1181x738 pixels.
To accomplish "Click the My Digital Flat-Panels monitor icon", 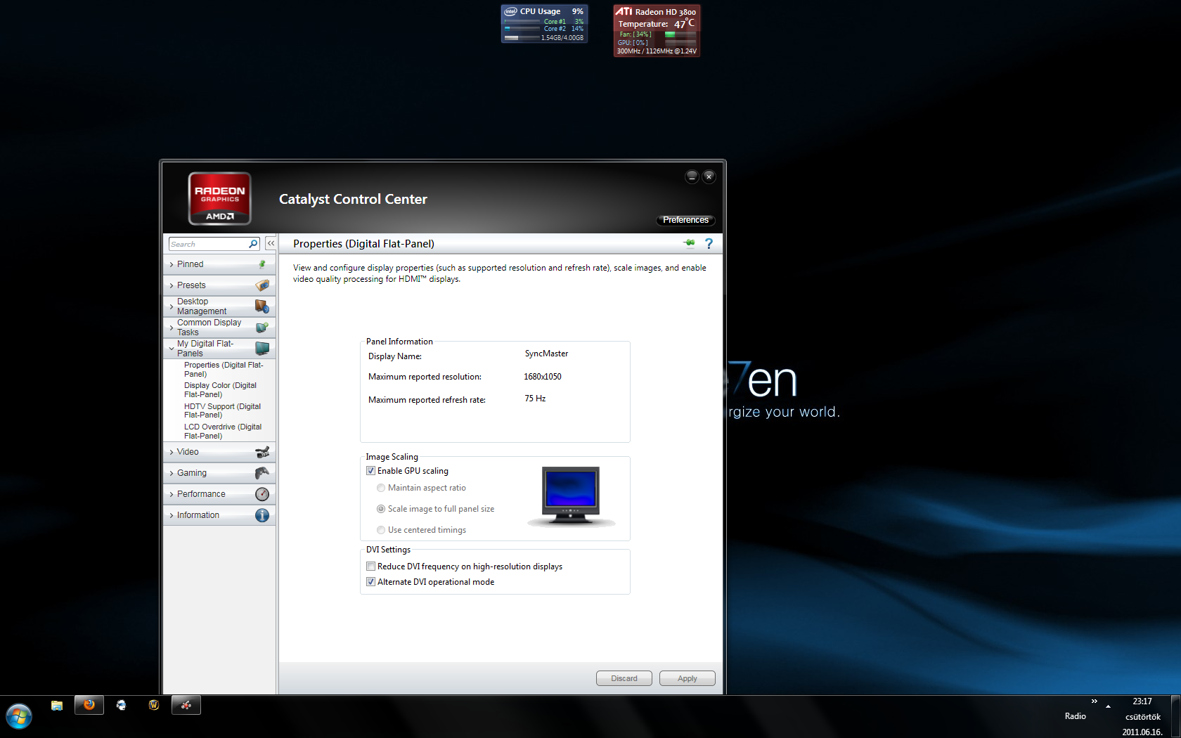I will [x=262, y=349].
